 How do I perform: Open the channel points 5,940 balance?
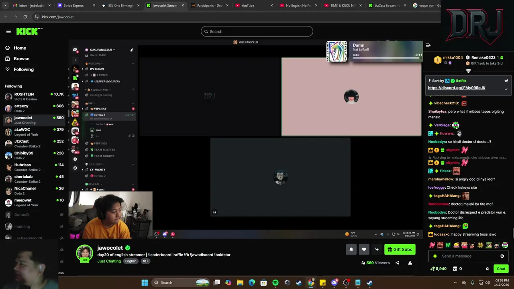click(439, 269)
